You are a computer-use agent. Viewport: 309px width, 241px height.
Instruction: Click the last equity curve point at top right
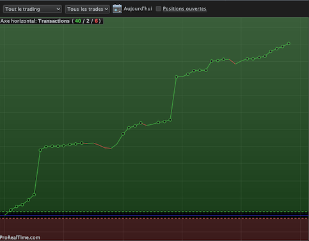point(289,43)
